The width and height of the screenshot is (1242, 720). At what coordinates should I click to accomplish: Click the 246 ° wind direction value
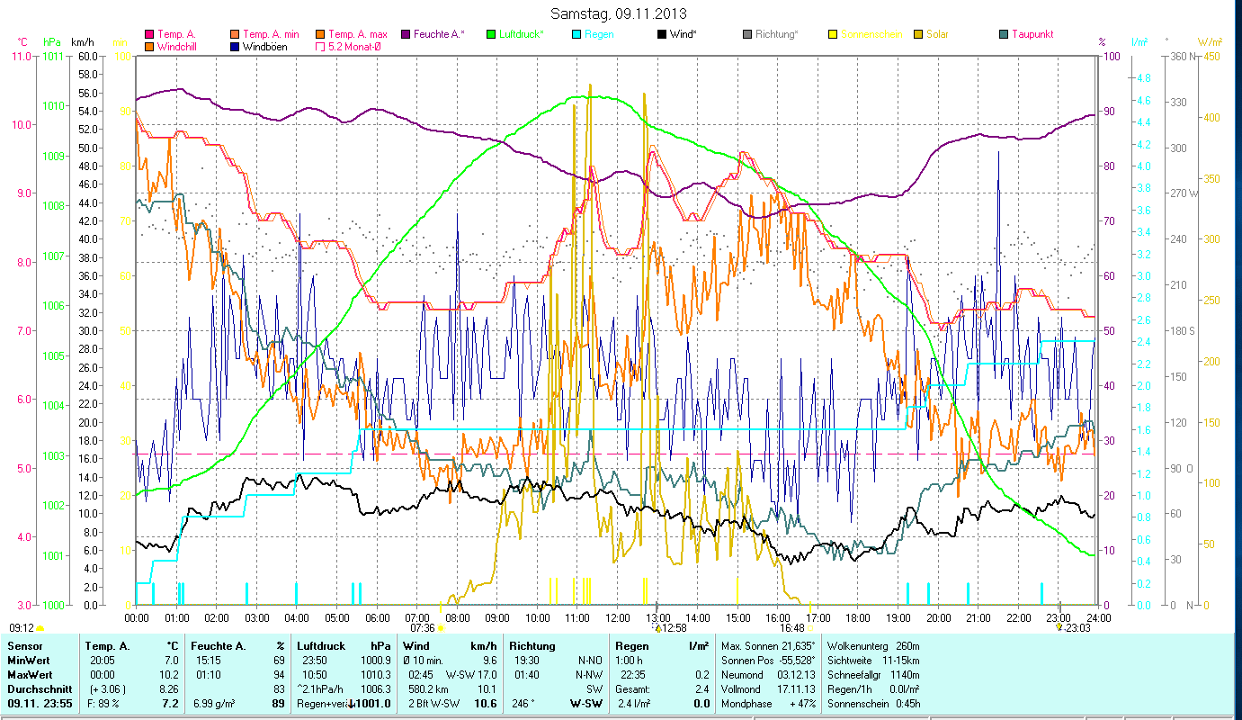(523, 704)
